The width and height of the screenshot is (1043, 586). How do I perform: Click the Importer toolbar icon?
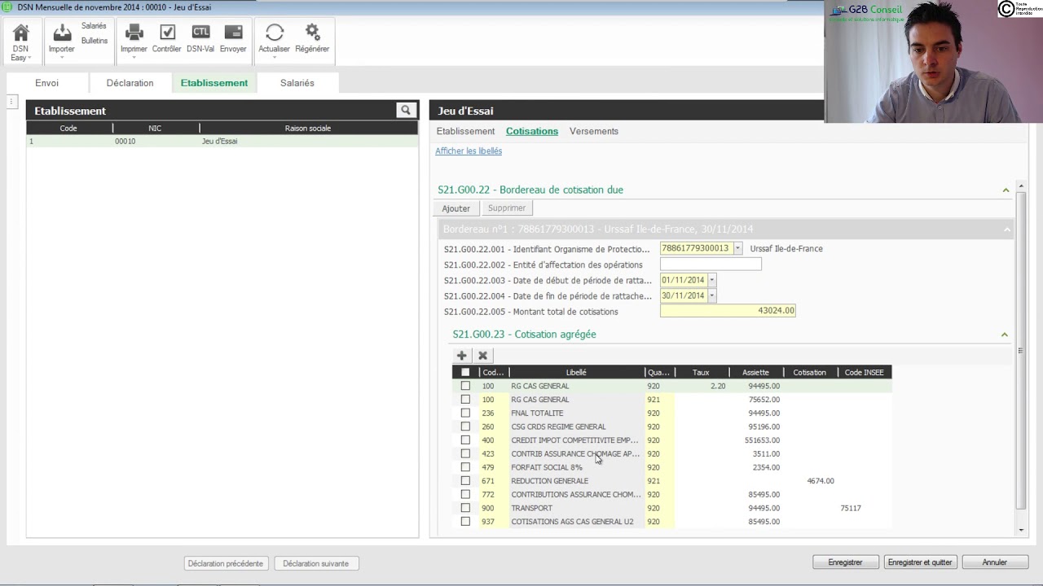tap(62, 33)
